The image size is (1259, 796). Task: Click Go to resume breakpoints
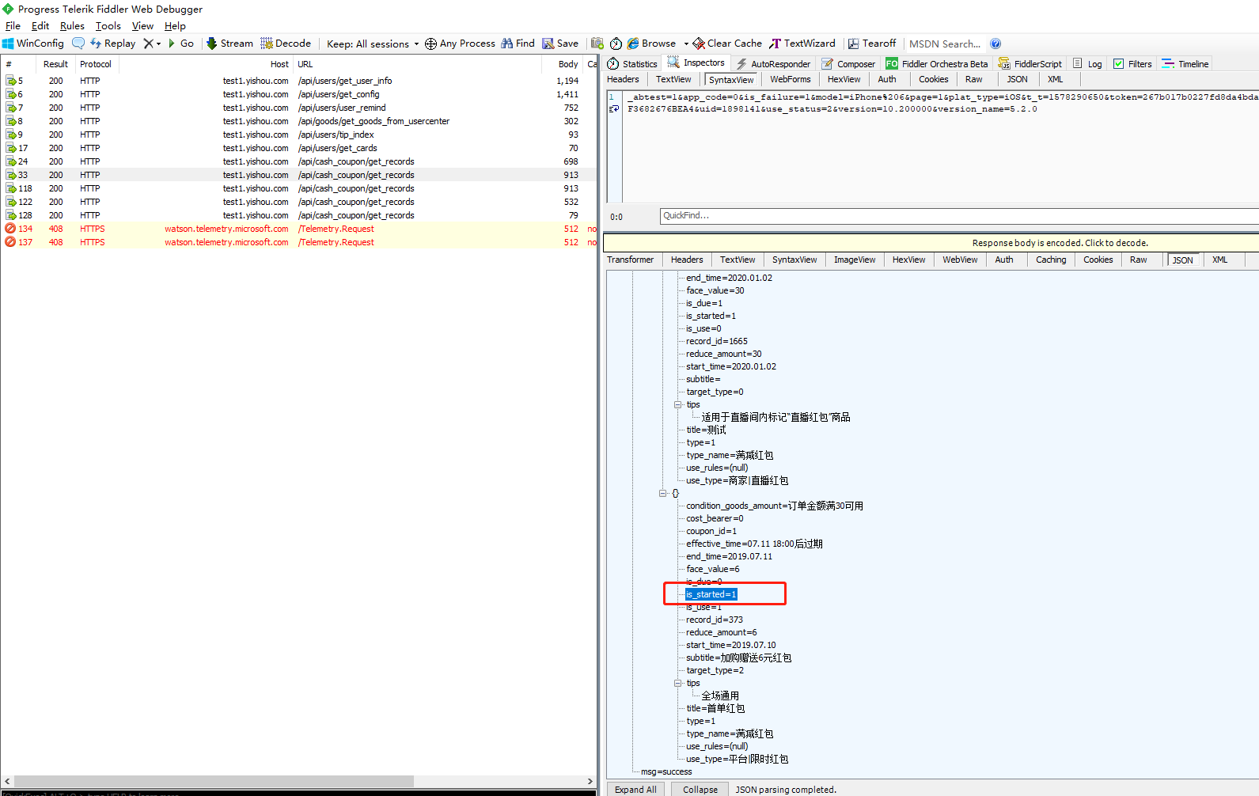pos(180,44)
